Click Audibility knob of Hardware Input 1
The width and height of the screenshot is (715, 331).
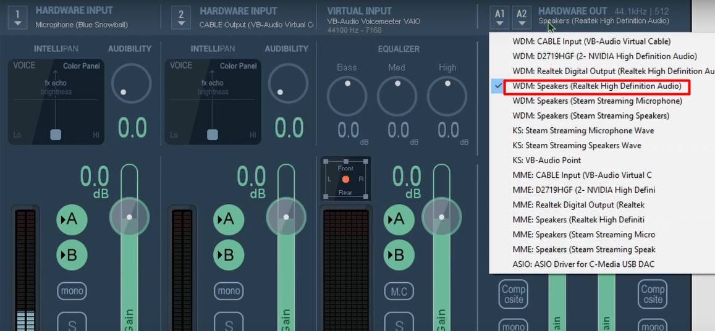coord(132,83)
